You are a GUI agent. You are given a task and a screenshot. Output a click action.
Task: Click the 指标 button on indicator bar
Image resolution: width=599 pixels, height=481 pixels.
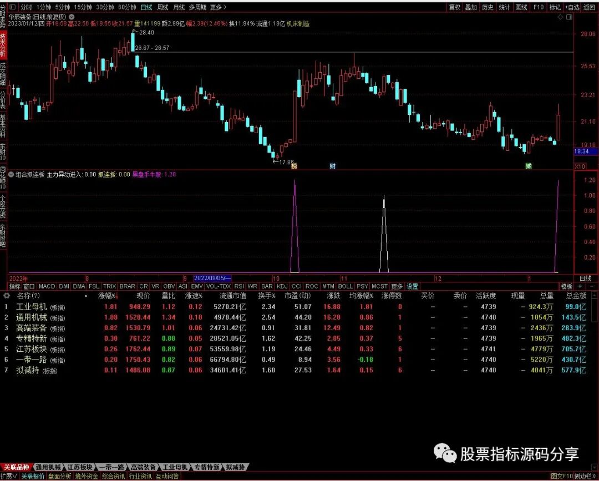(14, 286)
